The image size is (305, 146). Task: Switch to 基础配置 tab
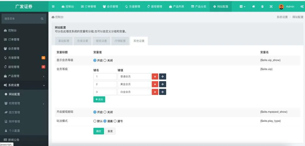64,41
